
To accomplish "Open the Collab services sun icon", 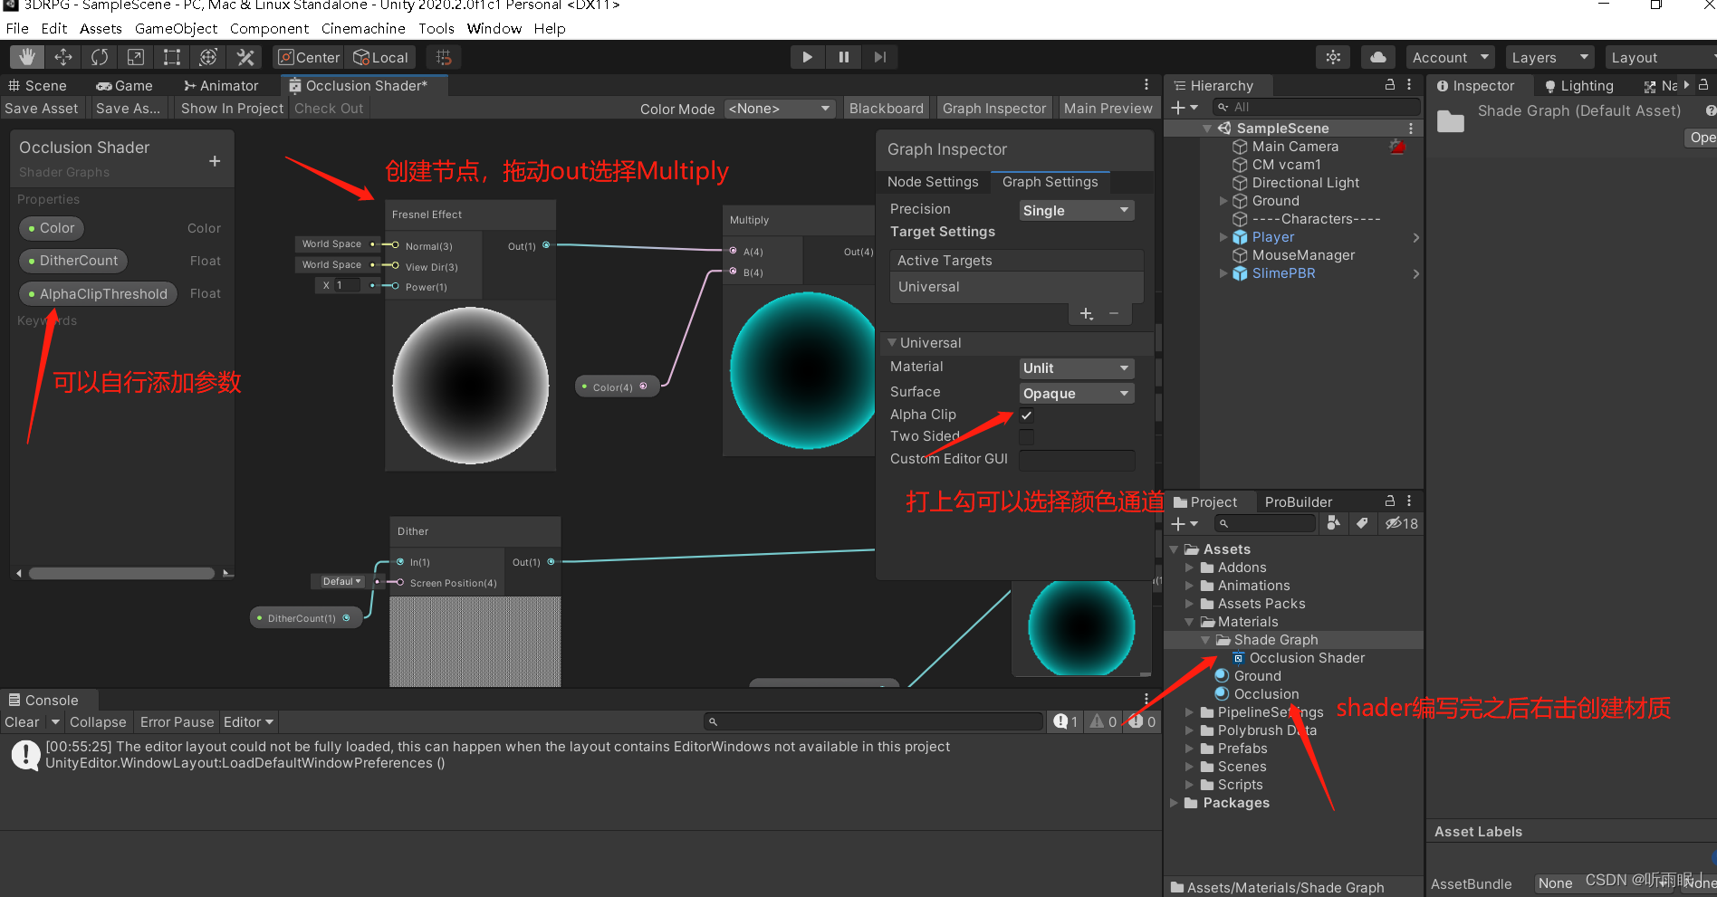I will (x=1333, y=57).
